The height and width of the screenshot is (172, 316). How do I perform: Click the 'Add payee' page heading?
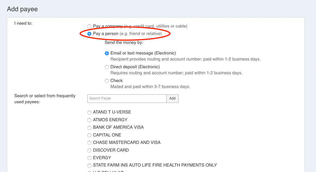point(22,9)
